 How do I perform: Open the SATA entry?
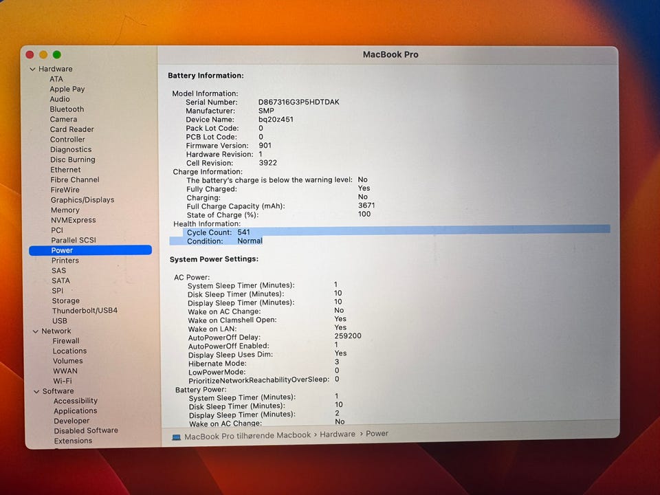60,280
